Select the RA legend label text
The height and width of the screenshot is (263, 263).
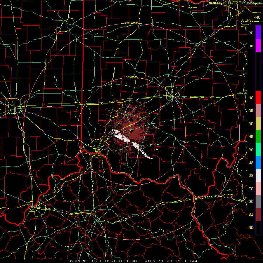point(251,150)
